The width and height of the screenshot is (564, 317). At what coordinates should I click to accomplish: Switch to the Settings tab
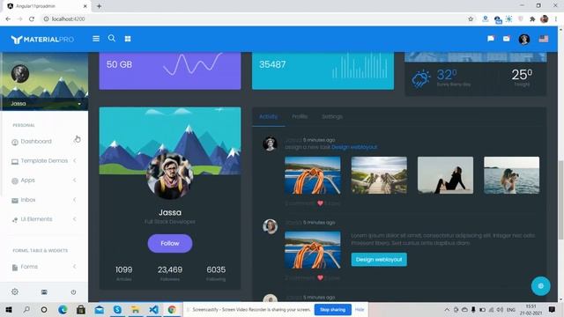[x=331, y=116]
